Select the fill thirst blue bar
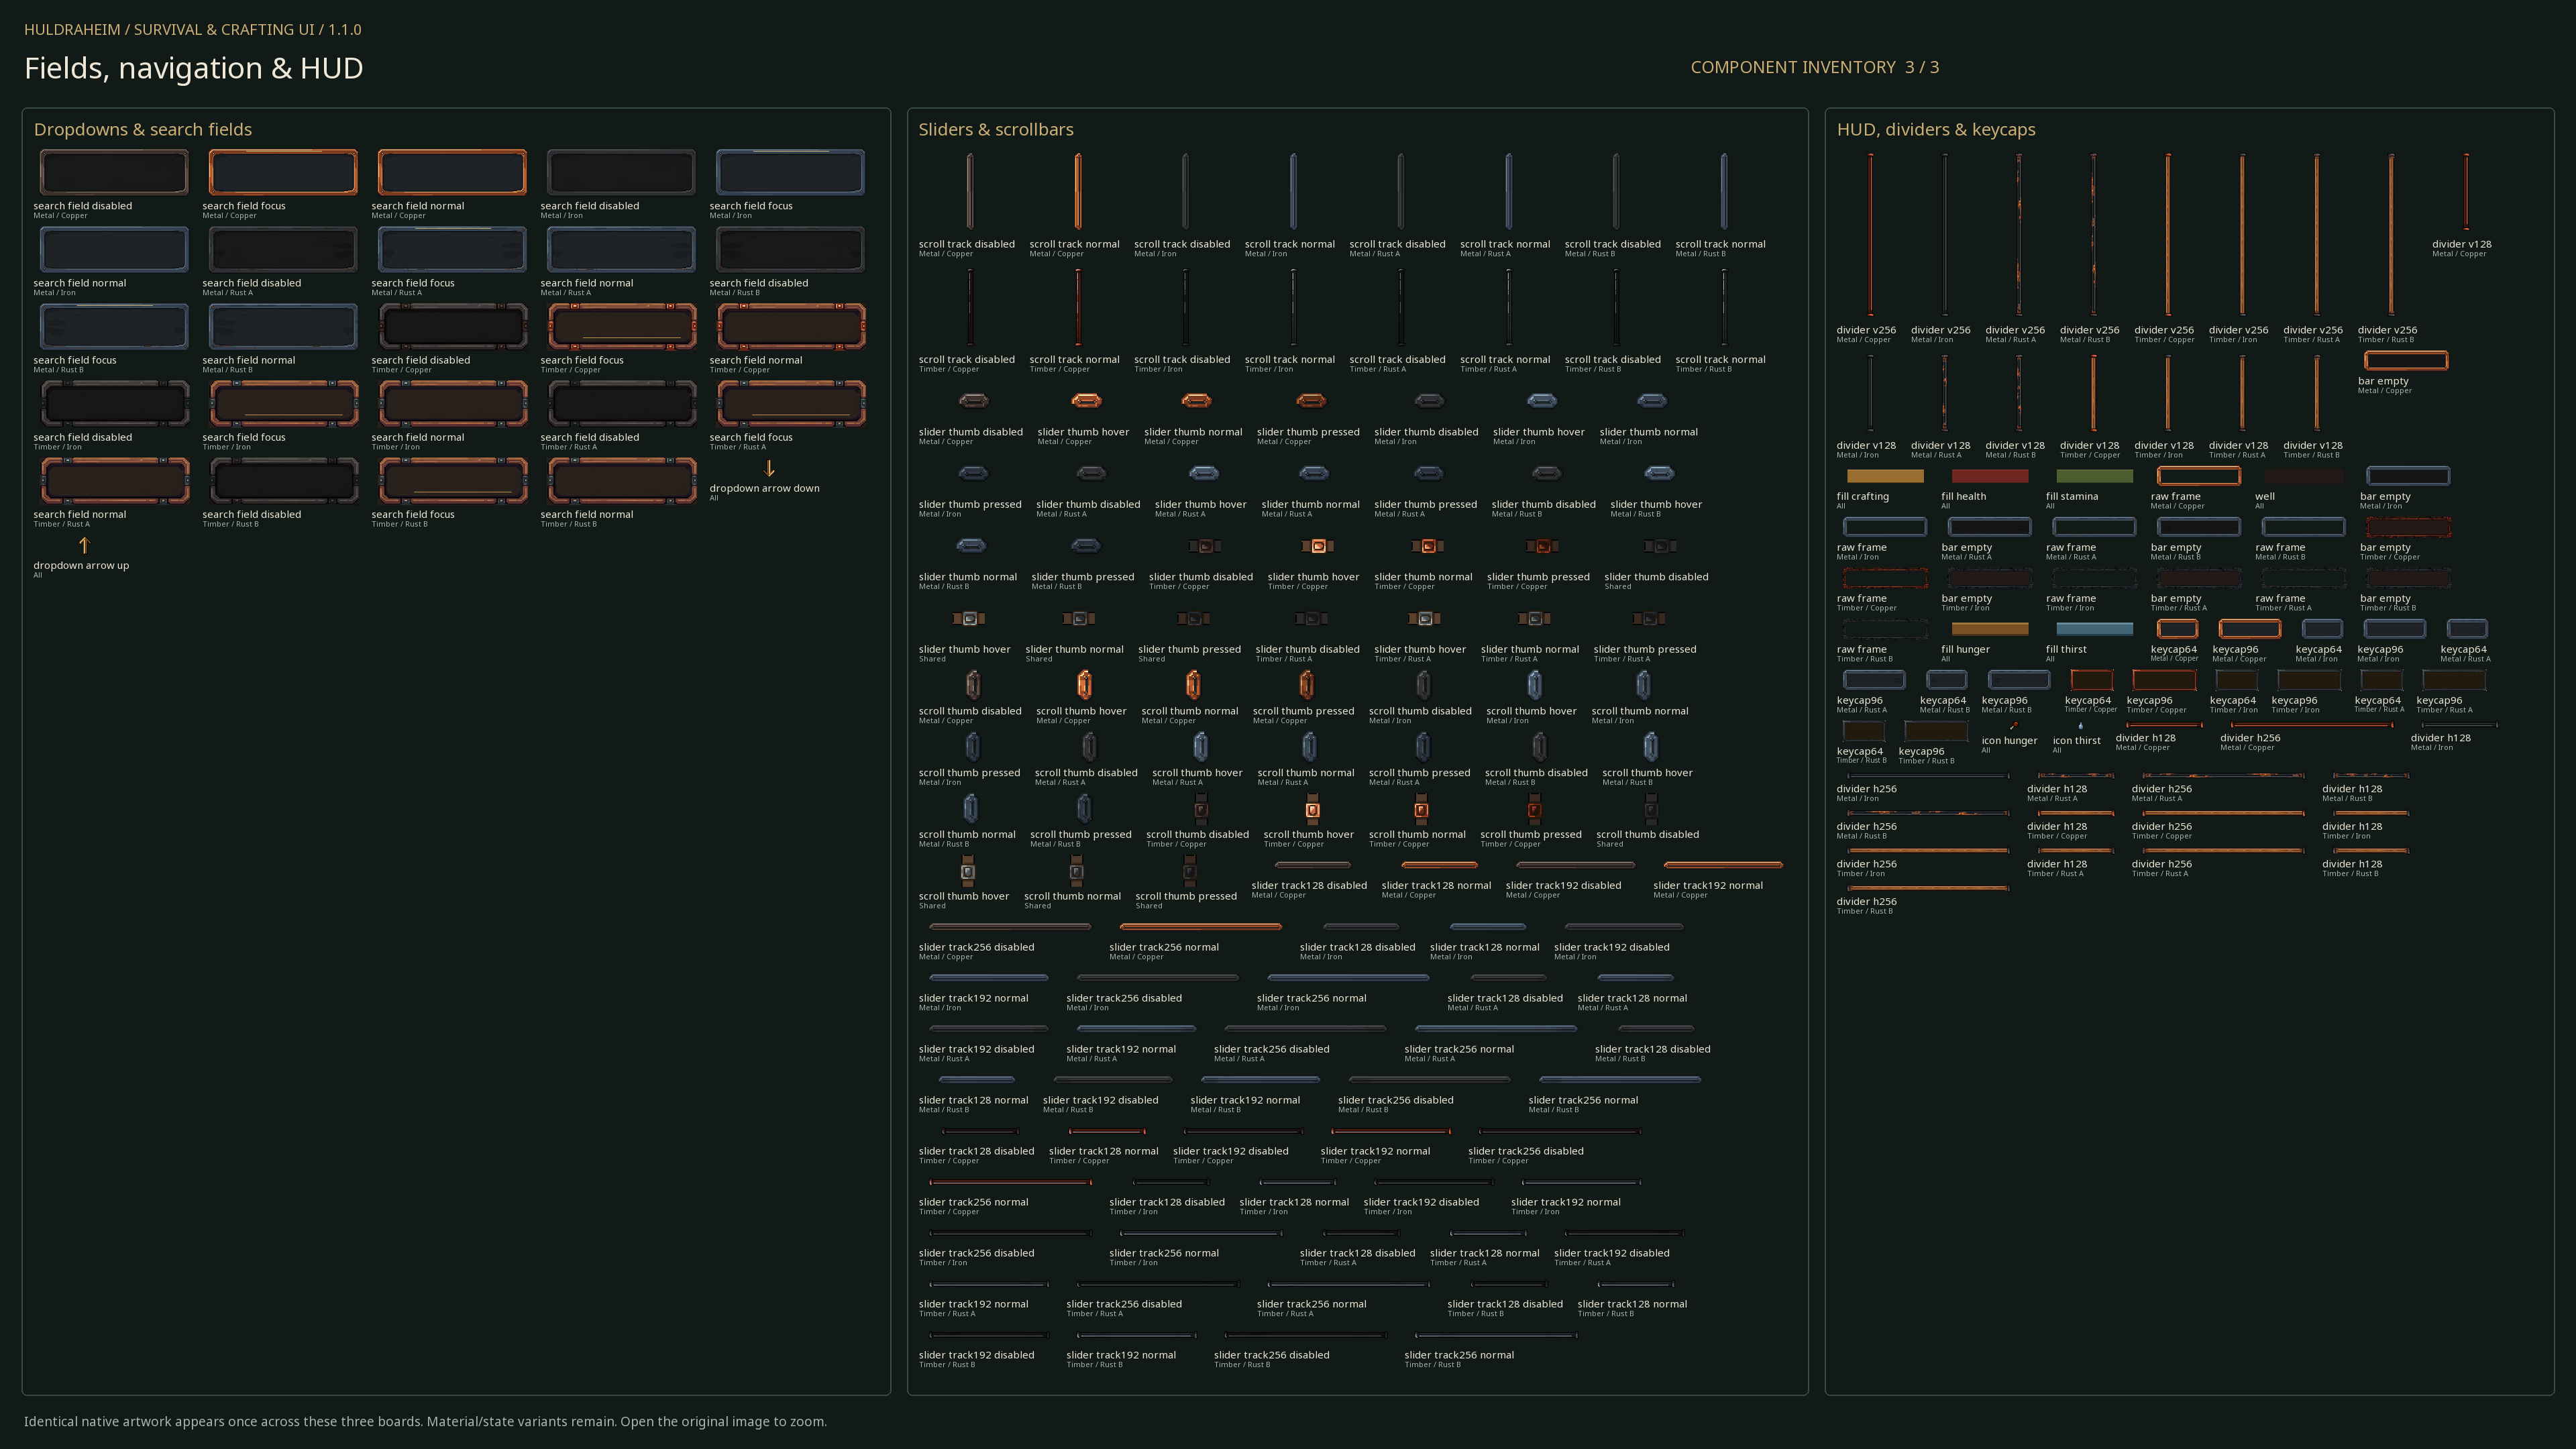This screenshot has width=2576, height=1449. 2094,629
